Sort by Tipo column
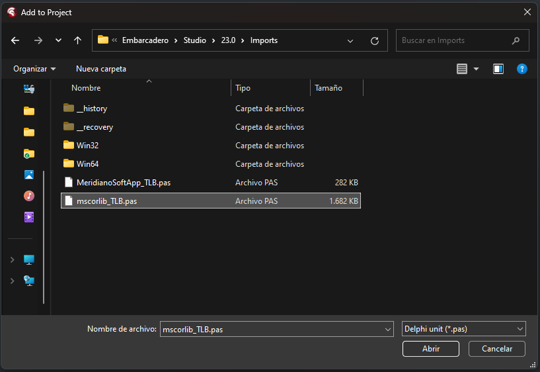Screen dimensions: 540x372 point(243,88)
